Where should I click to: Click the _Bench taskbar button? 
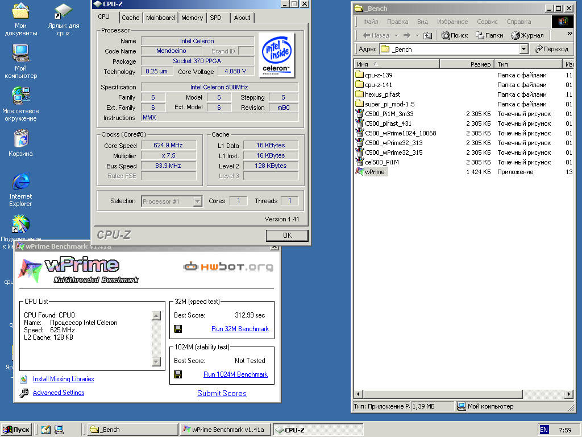[x=133, y=430]
